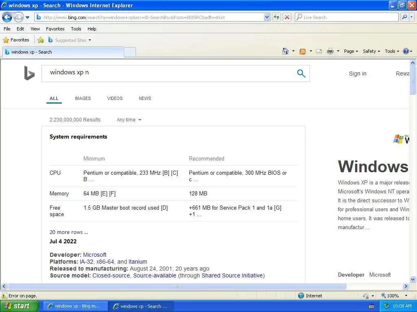Click the Refresh page icon
The image size is (417, 312).
point(277,17)
